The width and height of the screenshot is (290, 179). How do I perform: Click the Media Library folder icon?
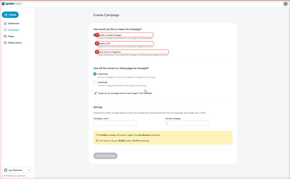pyautogui.click(x=5, y=42)
